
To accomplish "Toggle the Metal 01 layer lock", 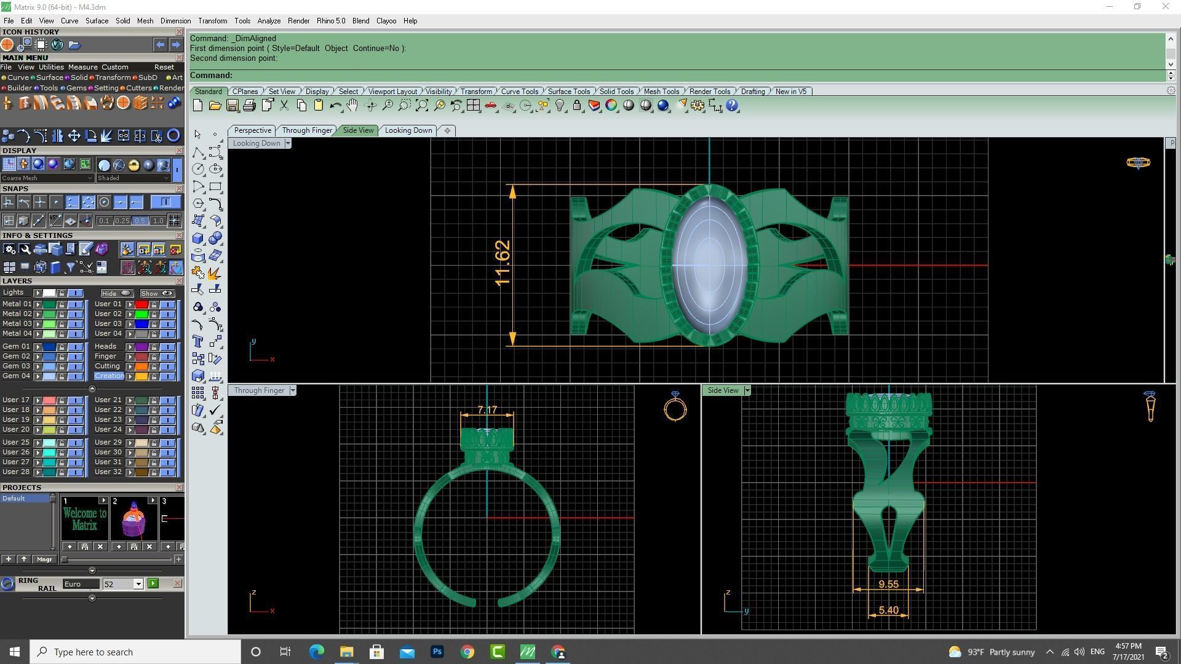I will click(x=62, y=304).
